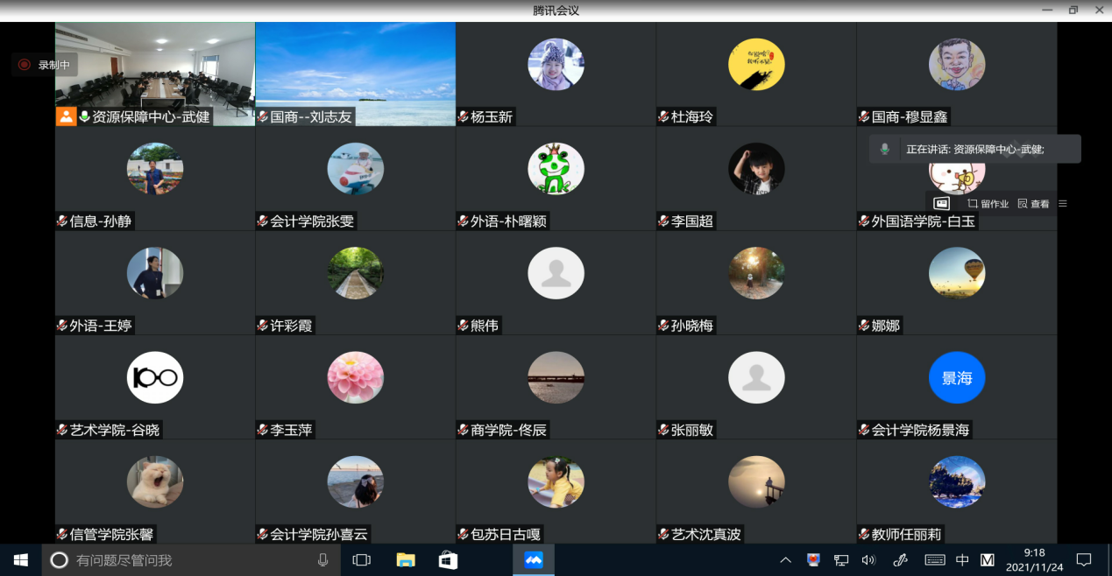Select the pink flower avatar of 李玉萍
The width and height of the screenshot is (1112, 576).
tap(355, 378)
